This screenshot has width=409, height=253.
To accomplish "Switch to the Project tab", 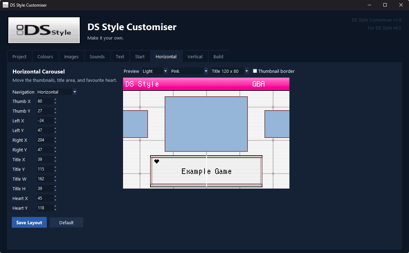I will tap(19, 56).
